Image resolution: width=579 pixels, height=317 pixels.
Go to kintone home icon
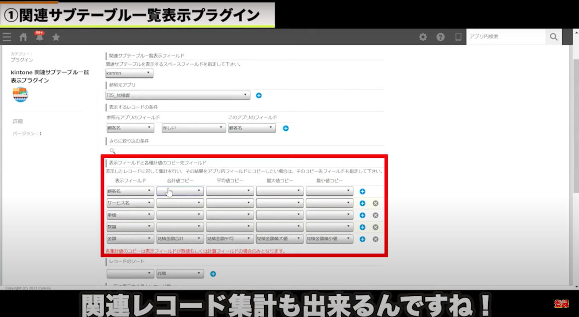coord(23,37)
